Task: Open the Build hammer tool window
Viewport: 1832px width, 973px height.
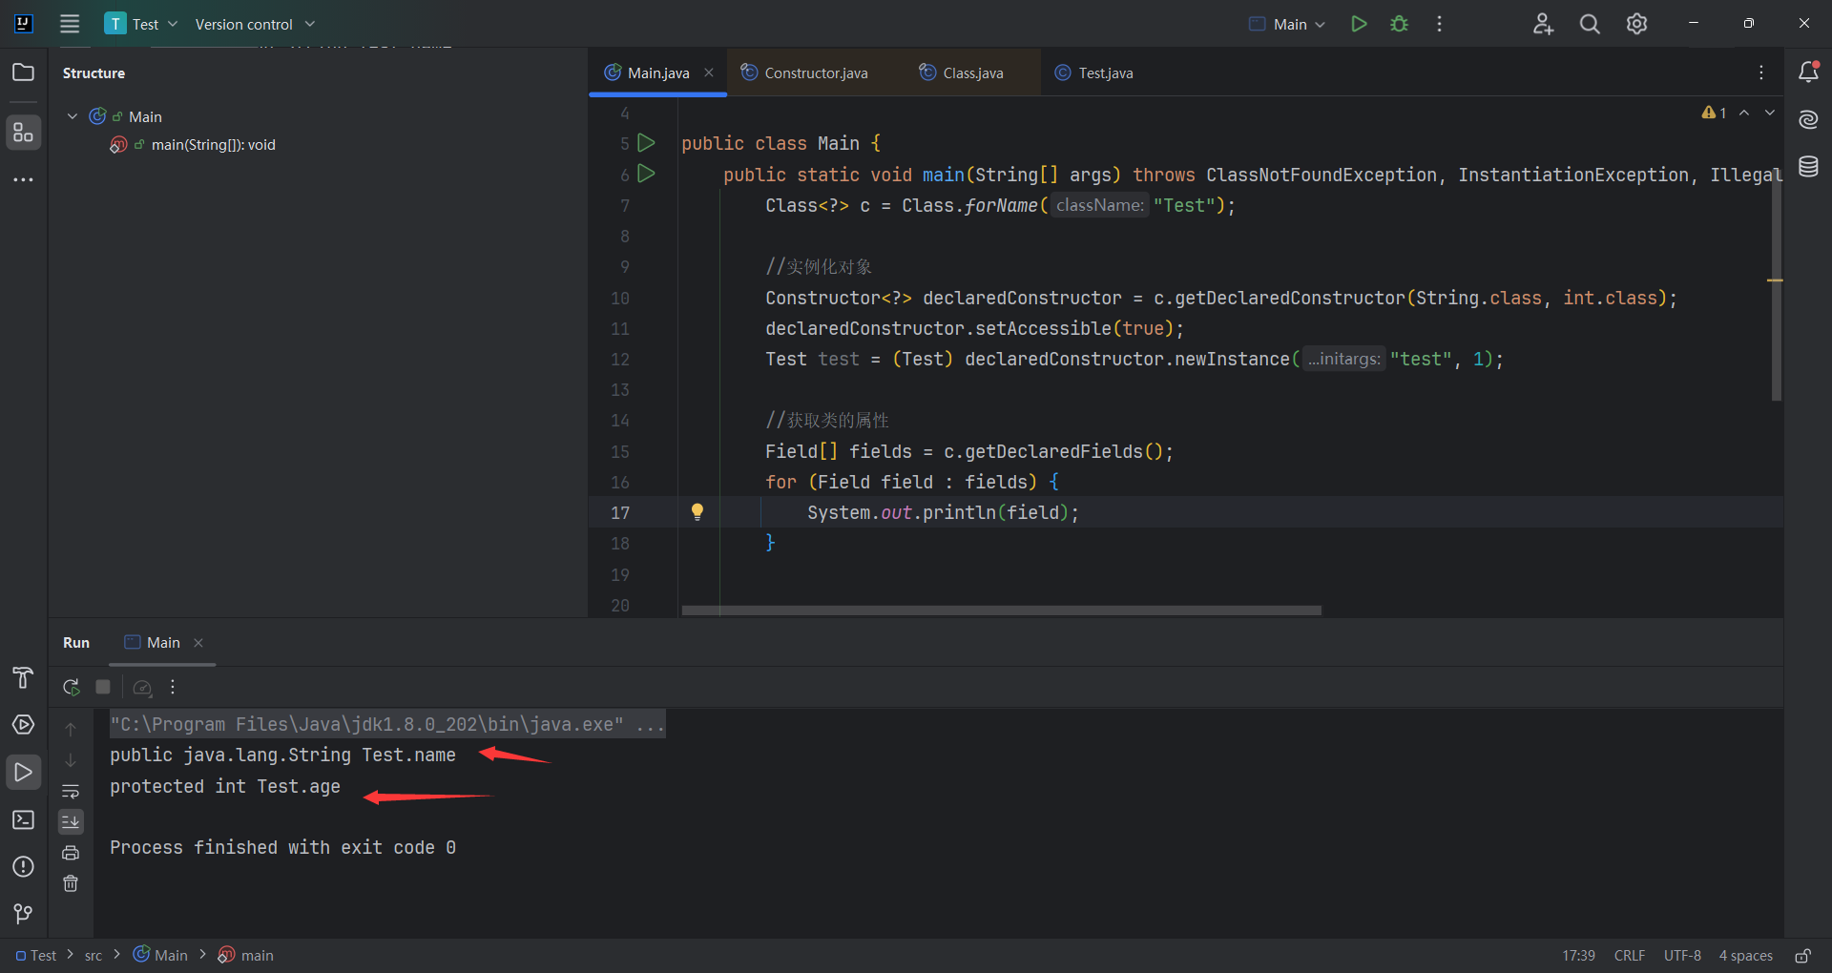Action: pyautogui.click(x=23, y=677)
